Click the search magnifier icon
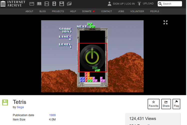The image size is (187, 125). [x=160, y=4]
